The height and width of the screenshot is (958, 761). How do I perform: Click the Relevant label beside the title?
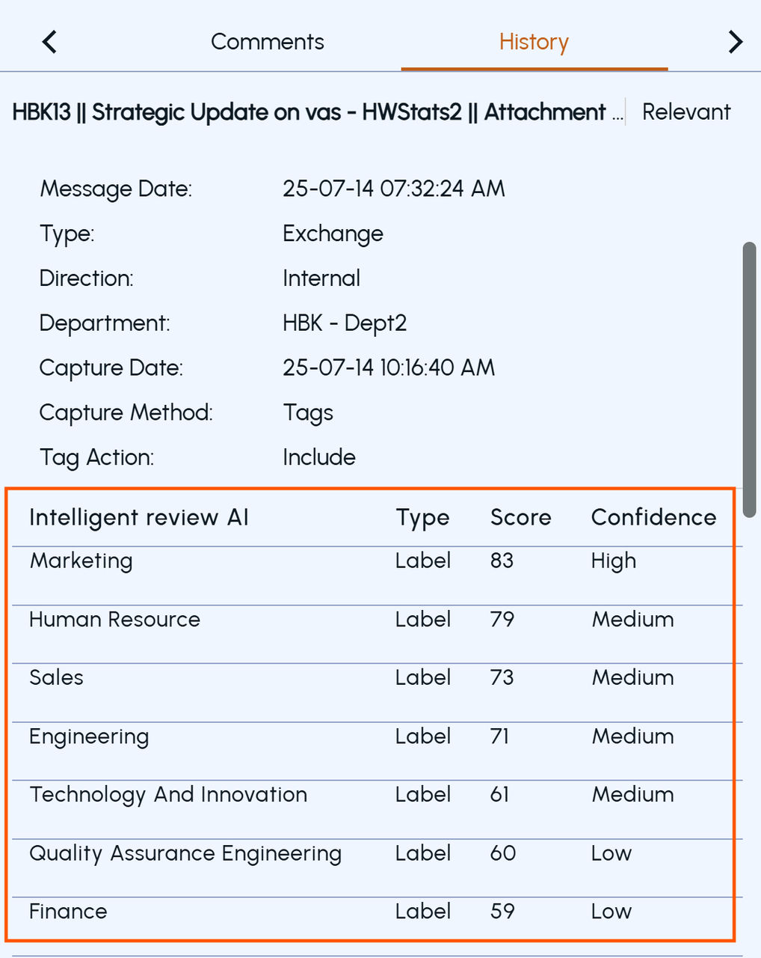tap(686, 112)
